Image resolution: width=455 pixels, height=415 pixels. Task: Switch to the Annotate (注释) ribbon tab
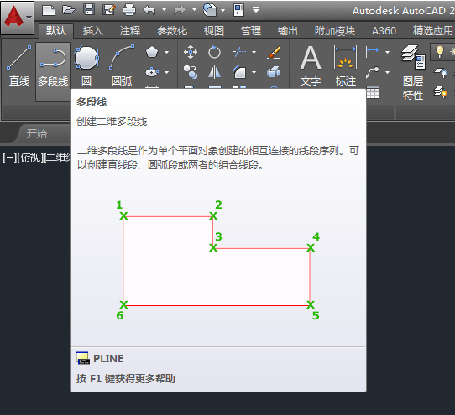(130, 30)
